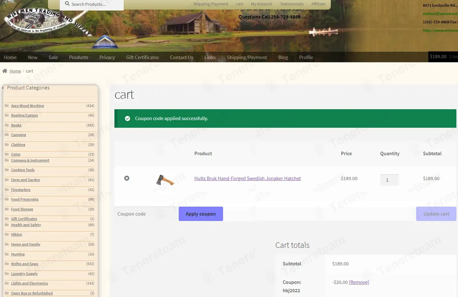Click the green checkmark in the coupon success banner
This screenshot has height=297, width=458.
click(x=128, y=118)
